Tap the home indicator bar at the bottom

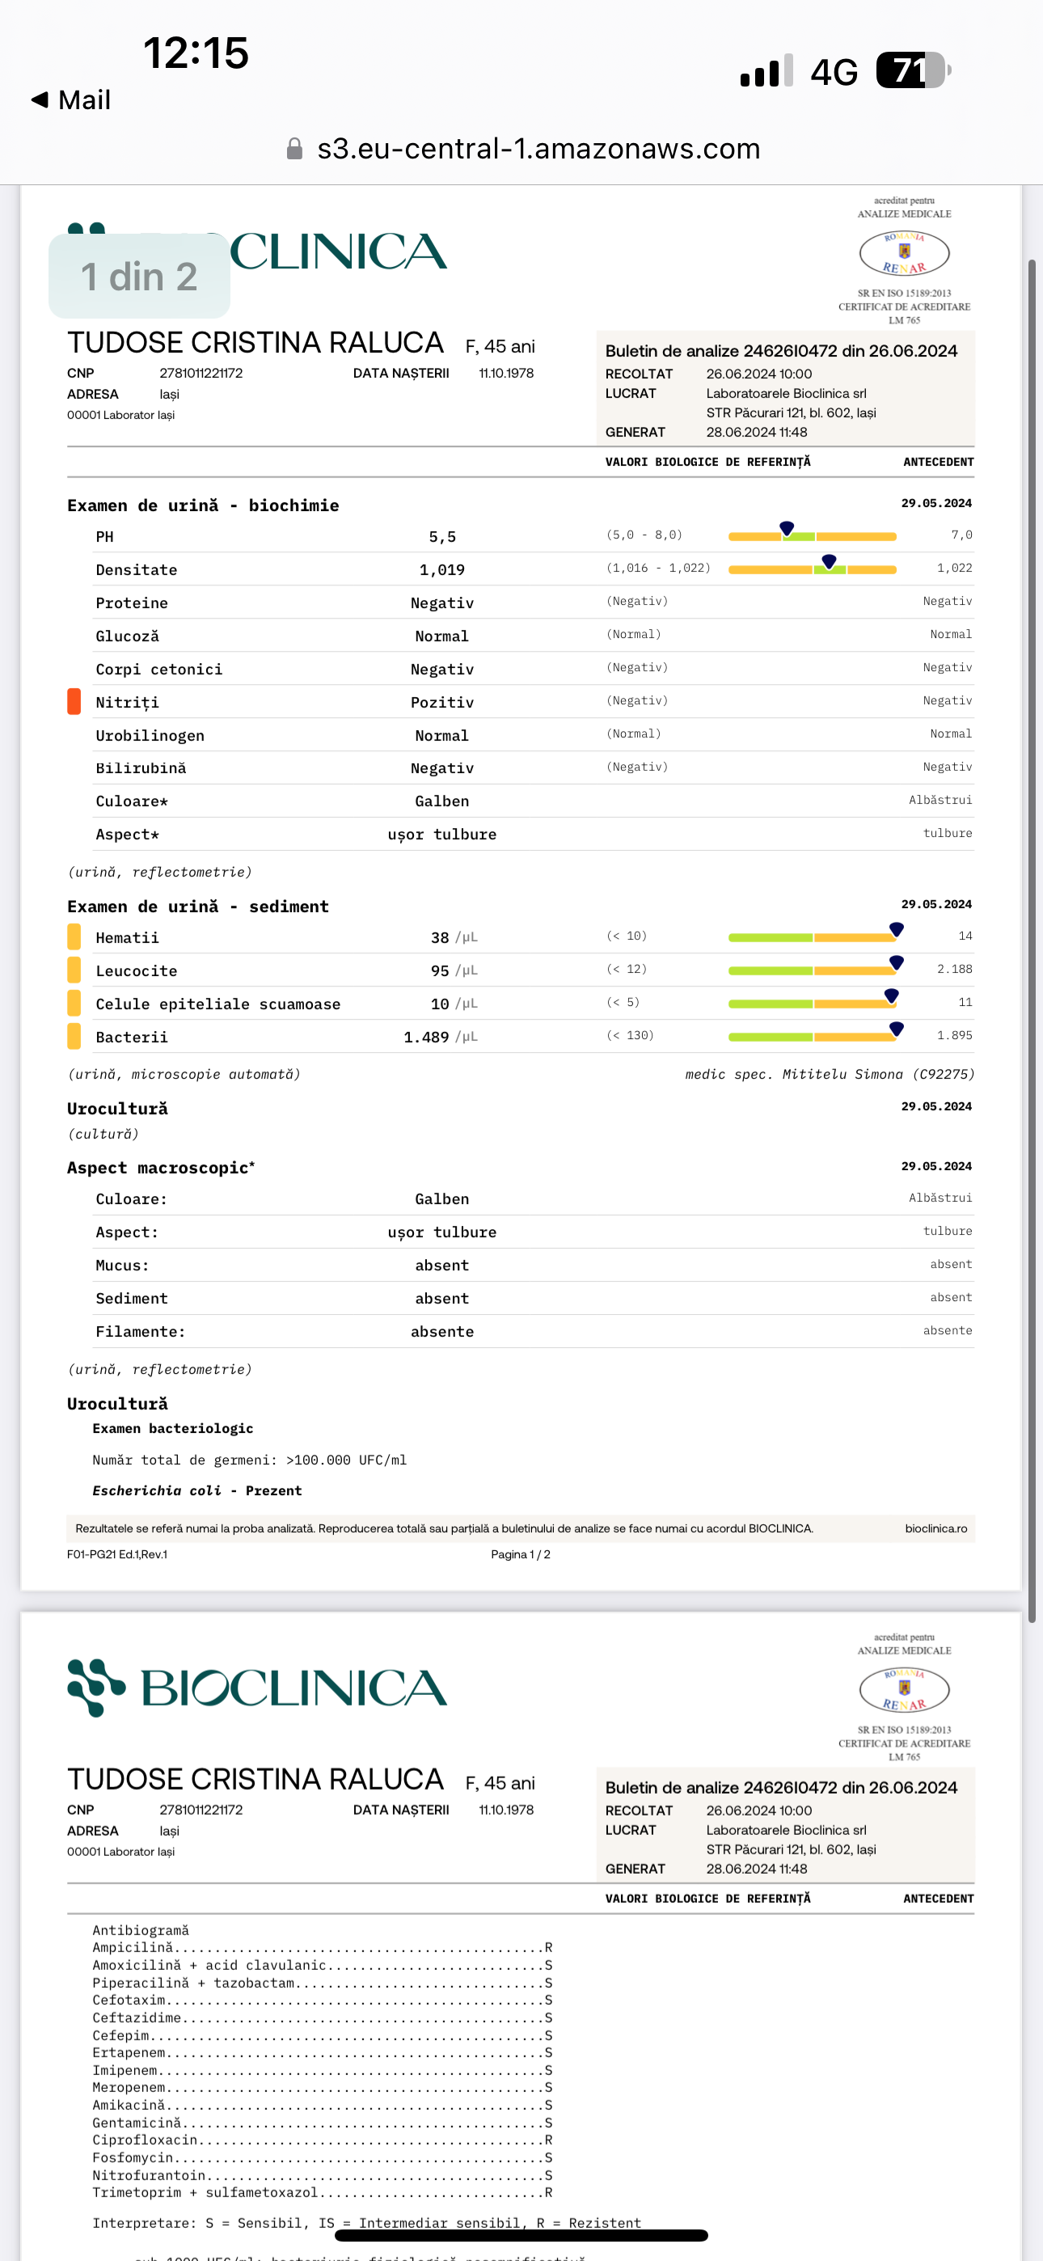(x=521, y=2236)
